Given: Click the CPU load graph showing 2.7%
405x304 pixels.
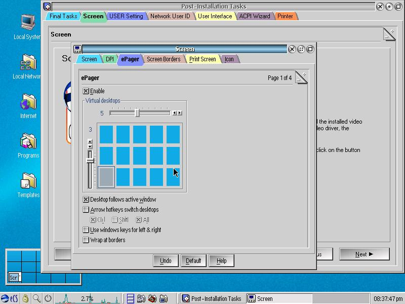Looking at the screenshot, I should click(x=87, y=298).
